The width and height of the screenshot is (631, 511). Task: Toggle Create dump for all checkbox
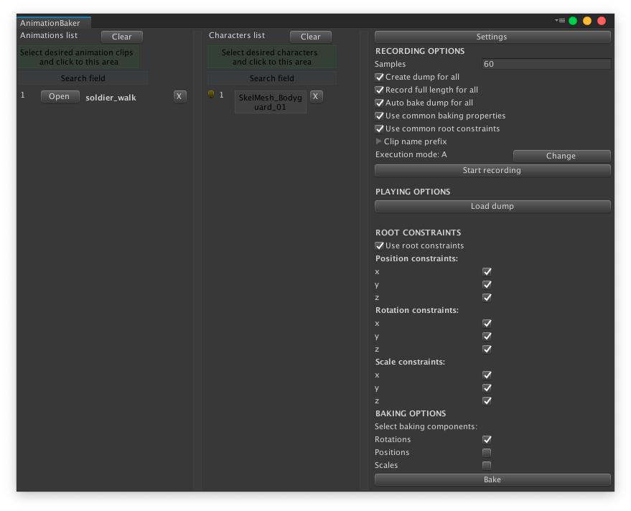(x=379, y=77)
